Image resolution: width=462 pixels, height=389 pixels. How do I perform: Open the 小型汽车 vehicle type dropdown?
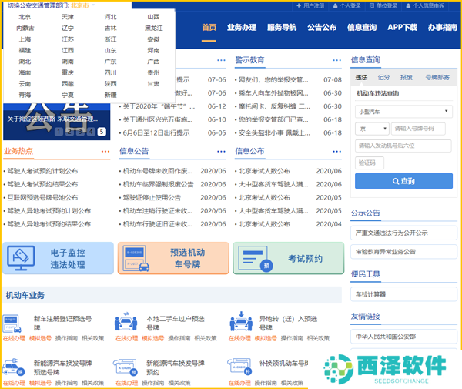(x=403, y=112)
